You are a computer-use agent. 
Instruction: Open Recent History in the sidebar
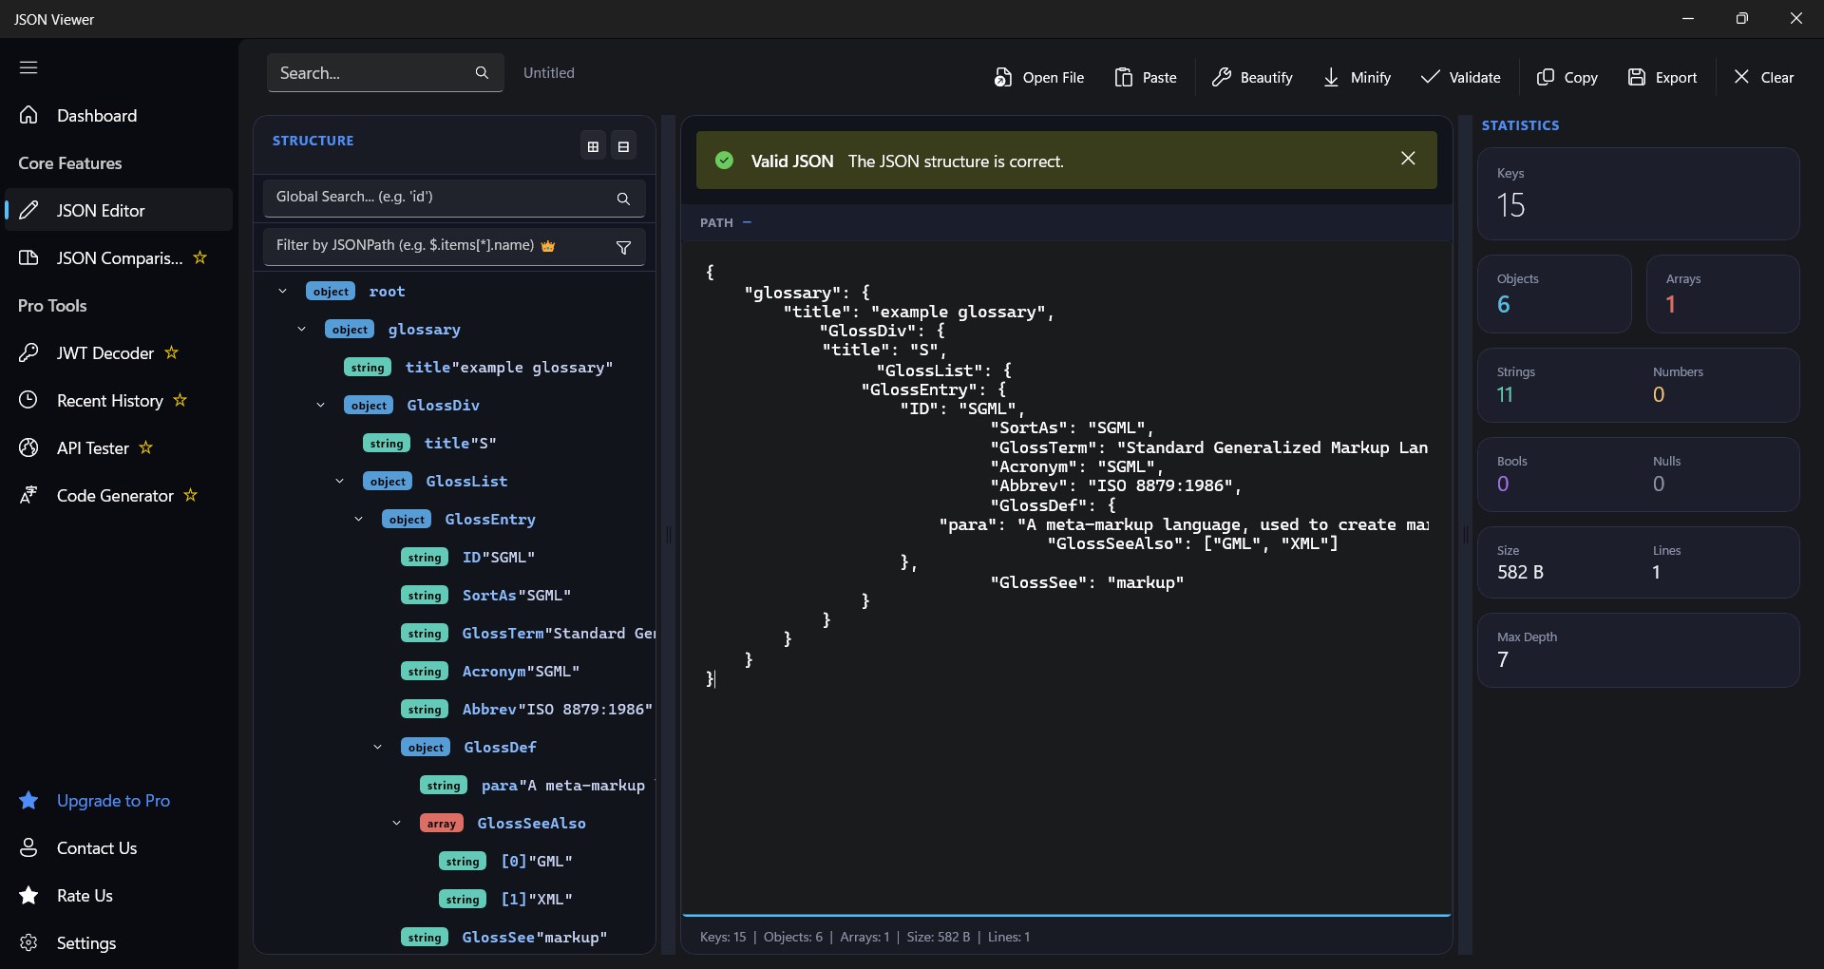tap(119, 400)
